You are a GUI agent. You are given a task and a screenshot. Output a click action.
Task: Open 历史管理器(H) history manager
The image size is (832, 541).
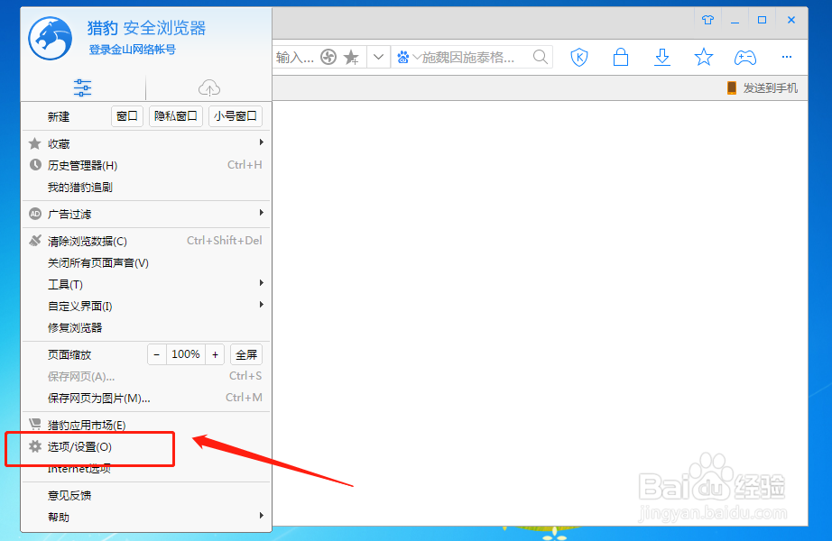pyautogui.click(x=146, y=166)
